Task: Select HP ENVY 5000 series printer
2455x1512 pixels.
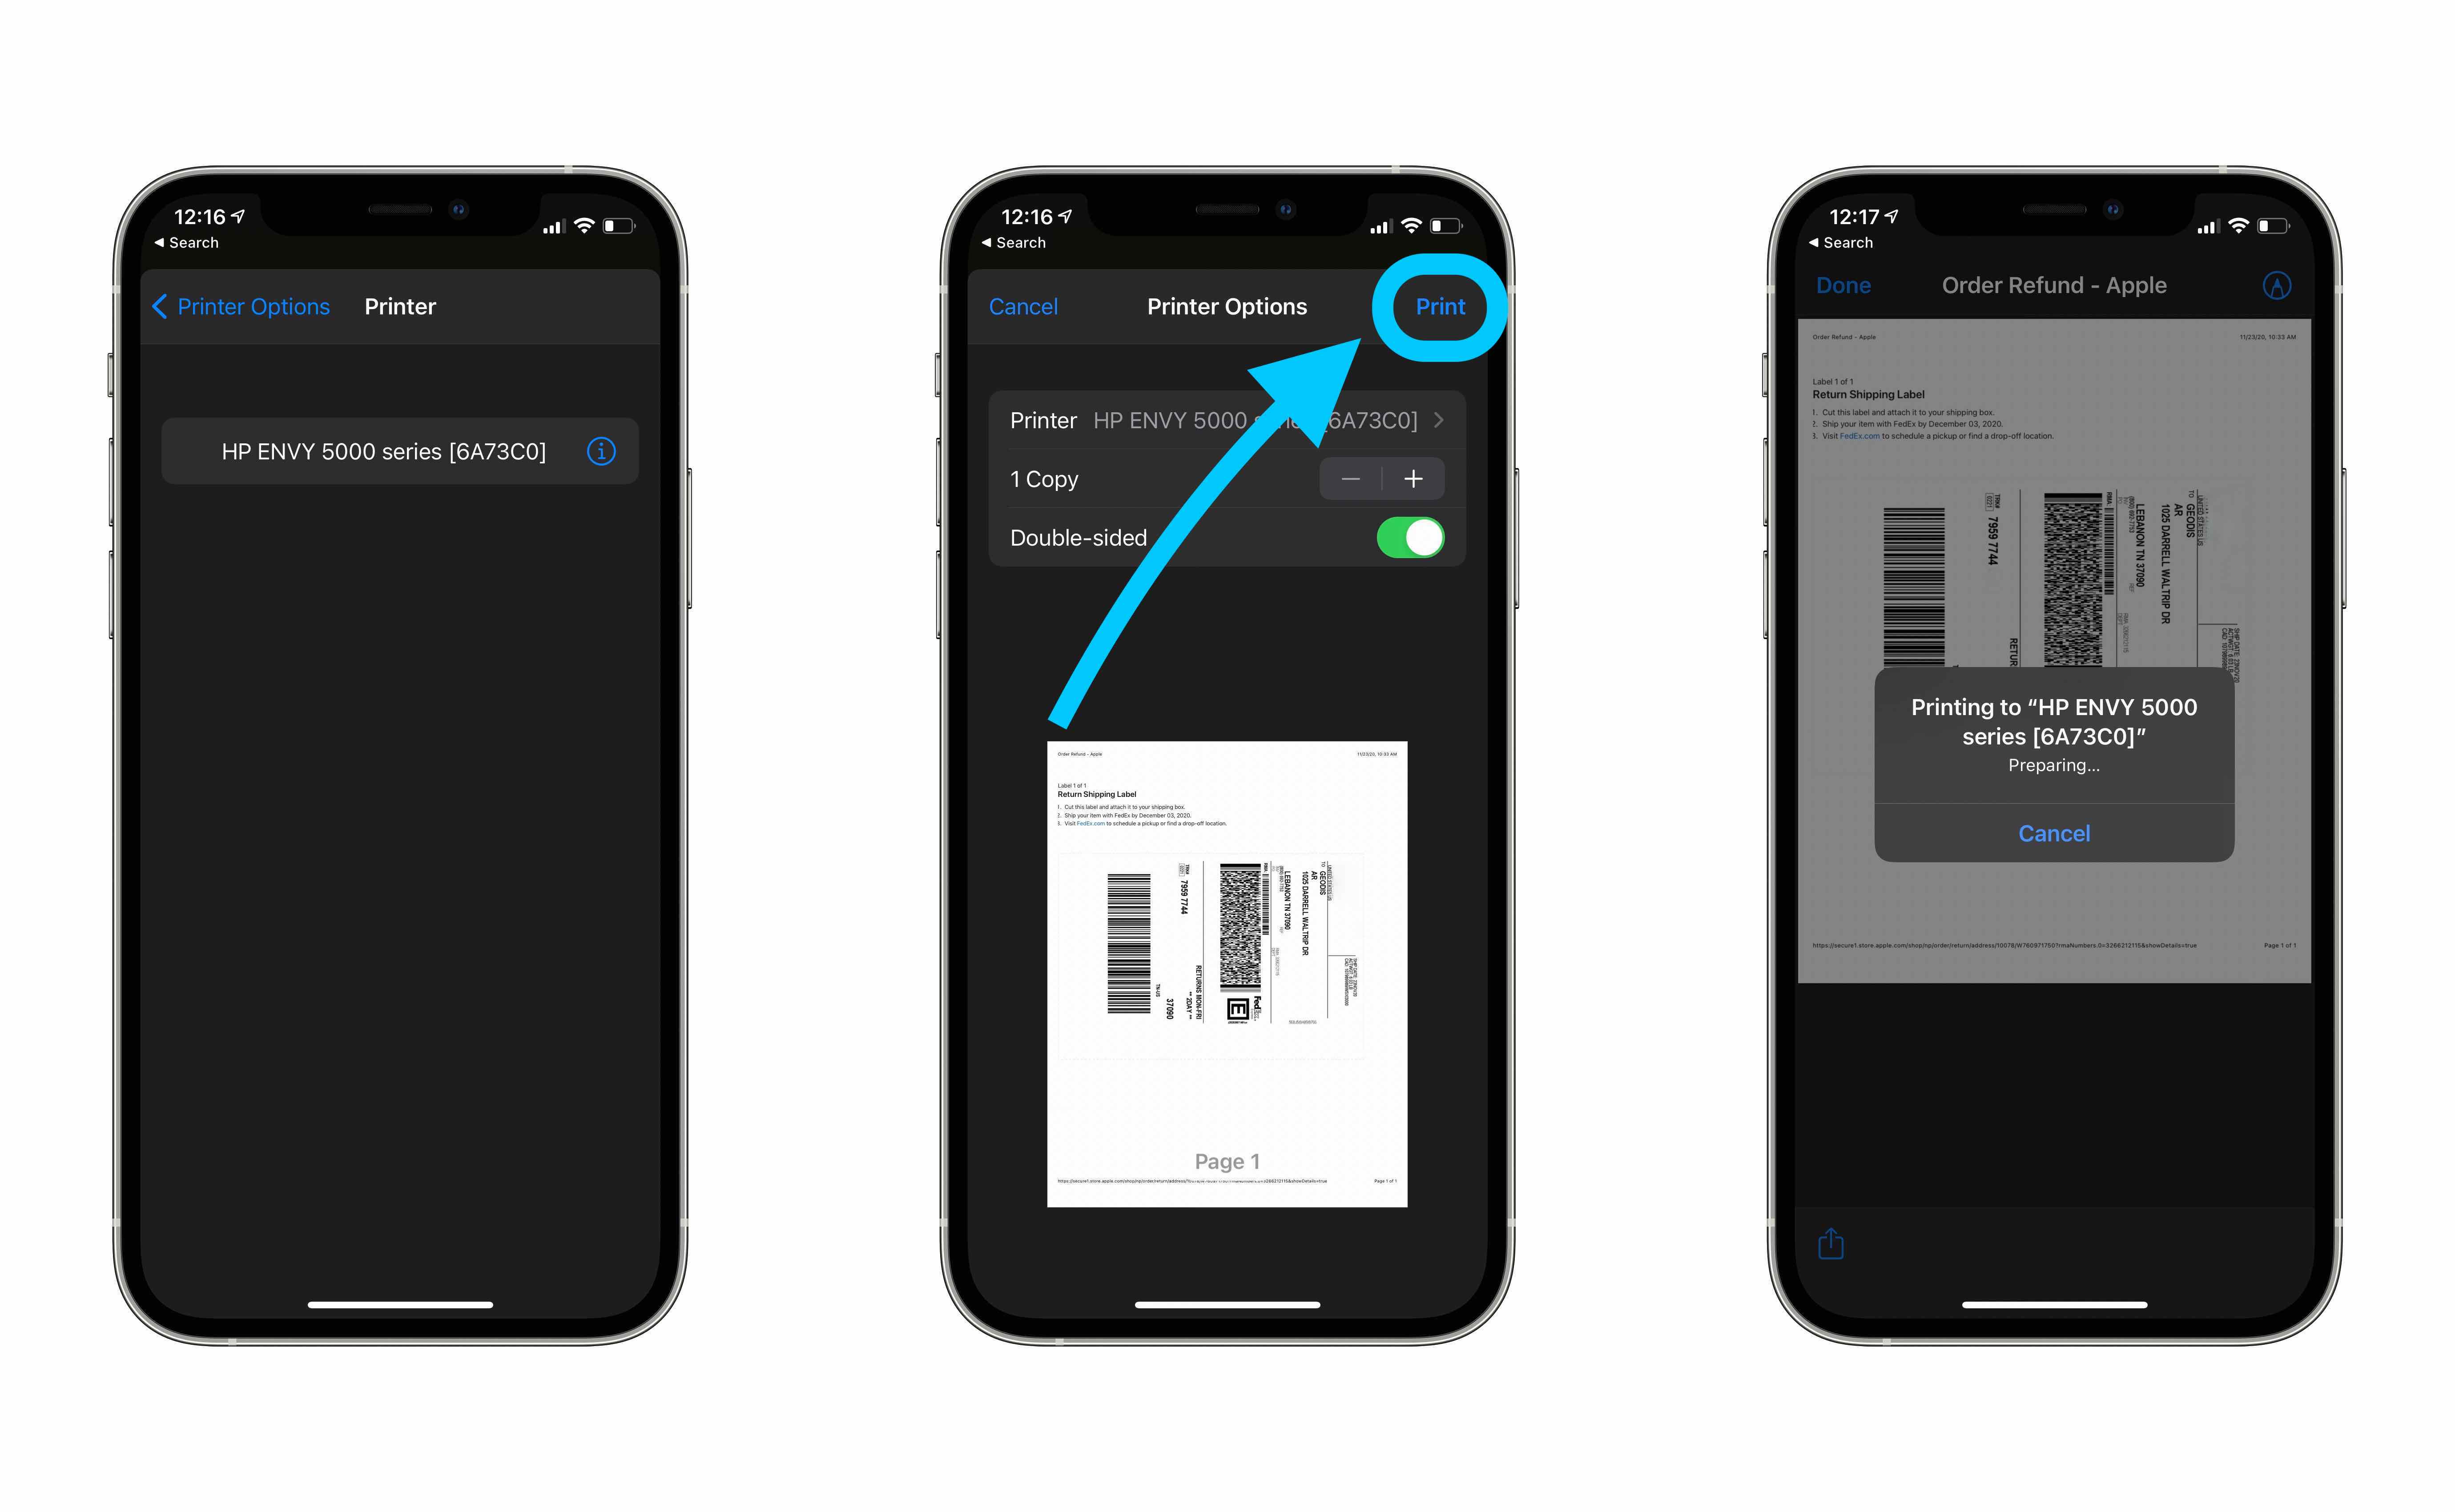Action: pos(386,453)
